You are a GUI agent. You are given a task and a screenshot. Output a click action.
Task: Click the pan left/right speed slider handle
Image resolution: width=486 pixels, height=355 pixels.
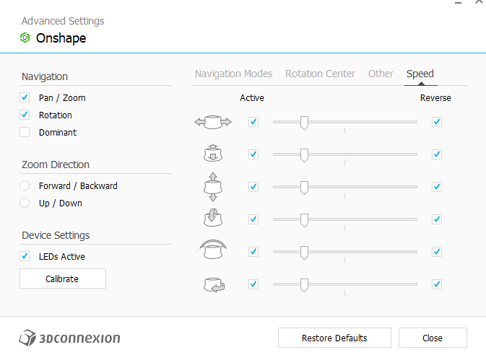point(304,122)
